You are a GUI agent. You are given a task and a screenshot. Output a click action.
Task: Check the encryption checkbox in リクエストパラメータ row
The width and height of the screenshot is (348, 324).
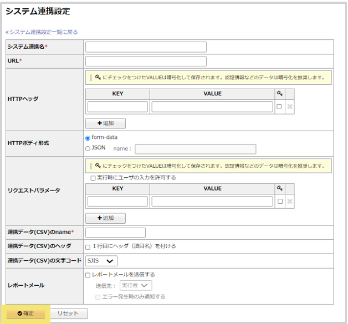[279, 202]
